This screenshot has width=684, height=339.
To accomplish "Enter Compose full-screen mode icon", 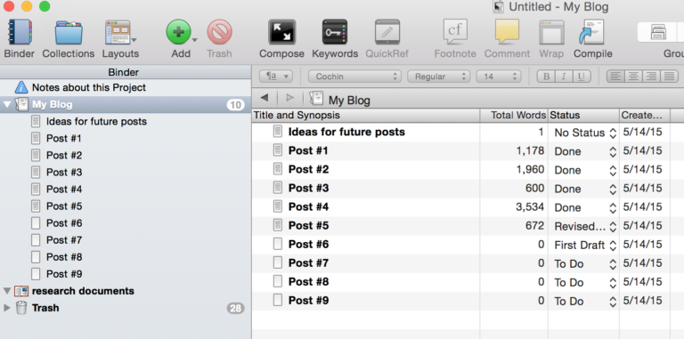I will tap(281, 32).
